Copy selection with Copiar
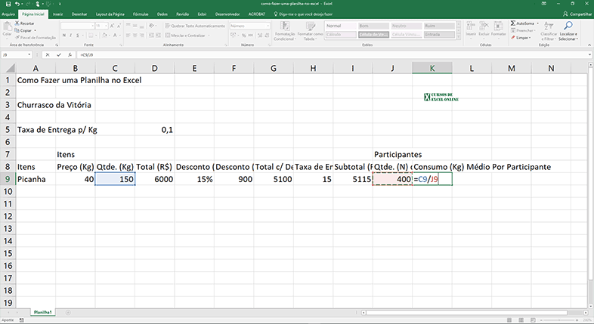Viewport: 594px width, 324px height. pos(23,30)
